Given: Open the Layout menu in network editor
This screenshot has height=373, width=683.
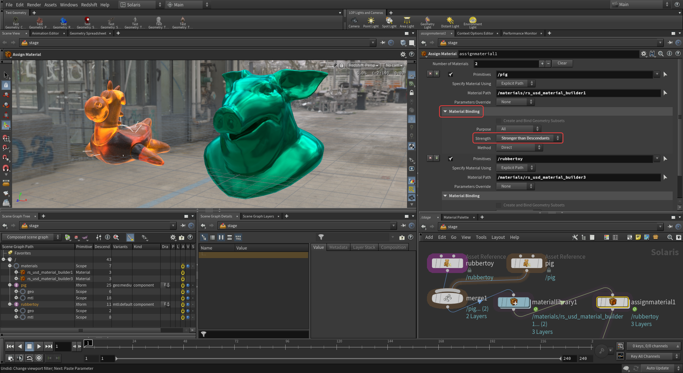Looking at the screenshot, I should click(x=498, y=237).
